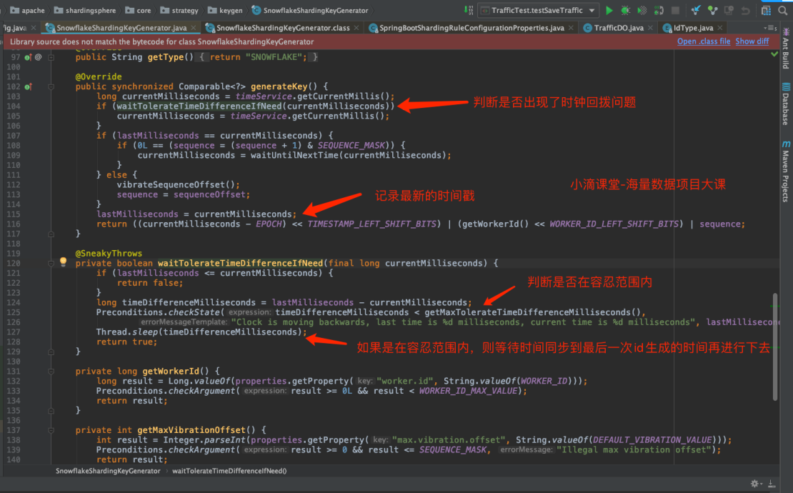The width and height of the screenshot is (793, 493).
Task: Expand folded getType method on line 97
Action: pyautogui.click(x=51, y=57)
